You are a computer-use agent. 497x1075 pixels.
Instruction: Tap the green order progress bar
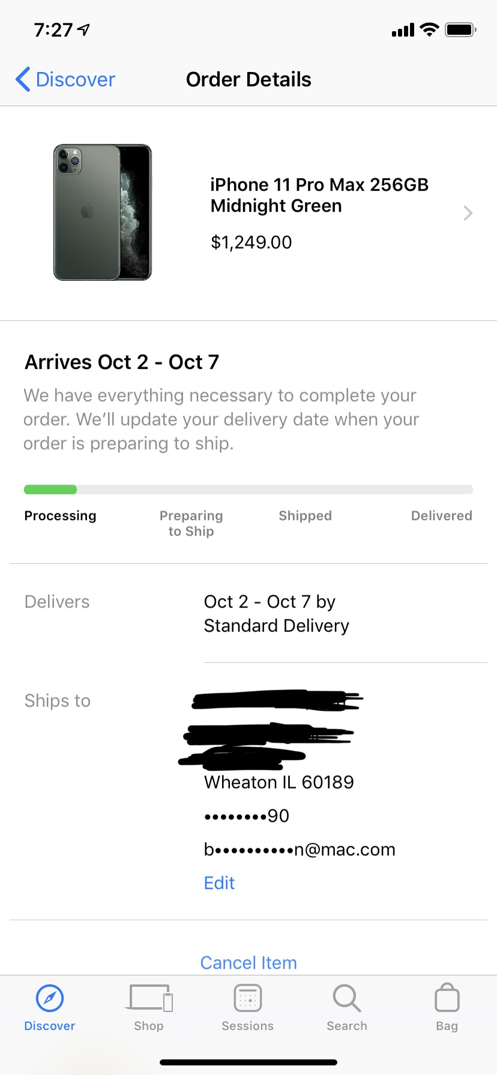click(x=50, y=490)
